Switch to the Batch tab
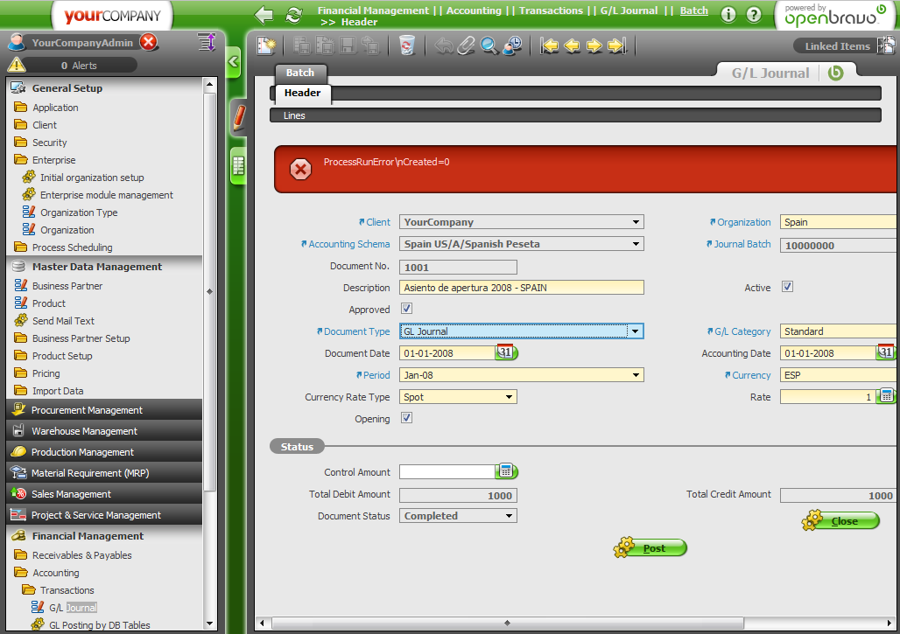 [x=300, y=73]
